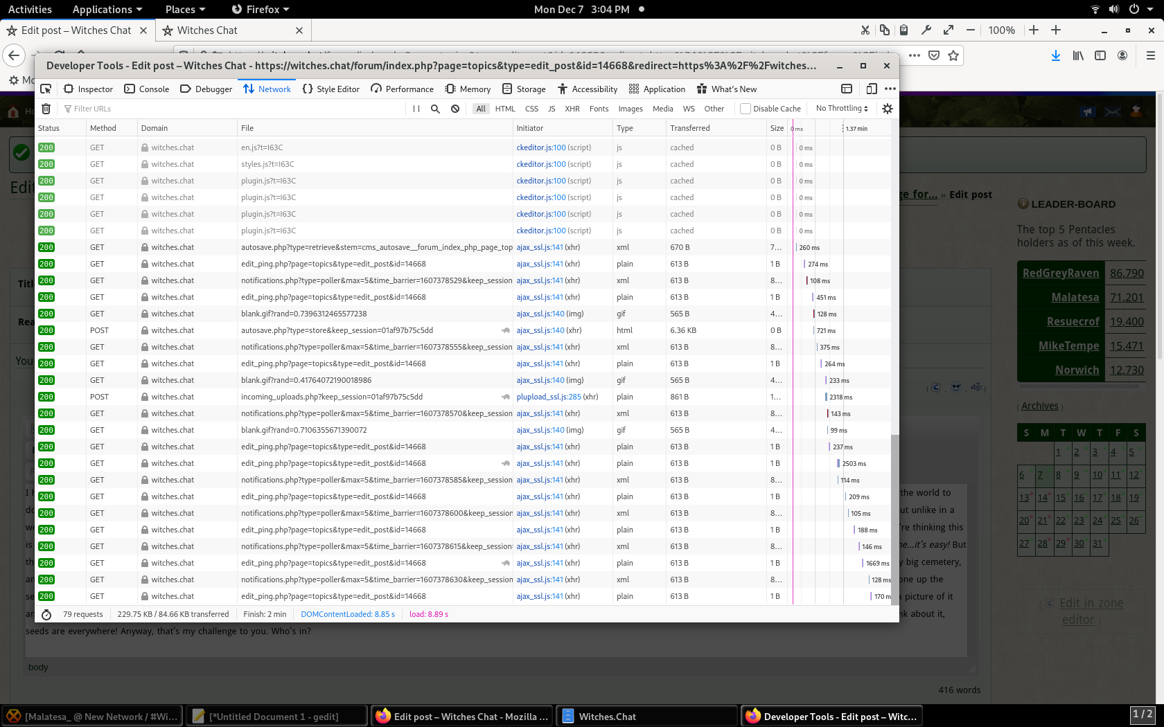This screenshot has height=727, width=1164.
Task: Open plupload_ssl.js:285 initiator link
Action: 548,397
